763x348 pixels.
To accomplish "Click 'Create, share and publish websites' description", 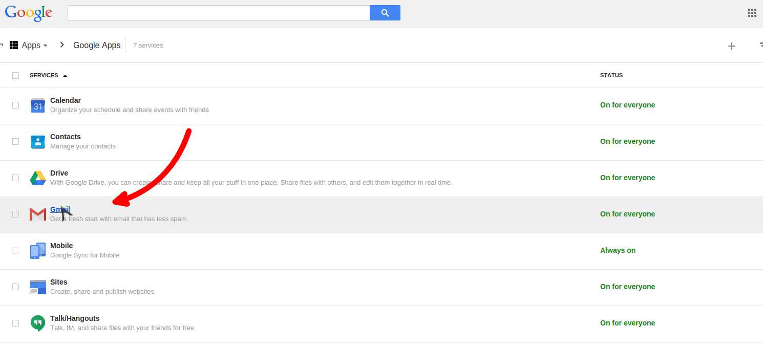I will [x=102, y=292].
